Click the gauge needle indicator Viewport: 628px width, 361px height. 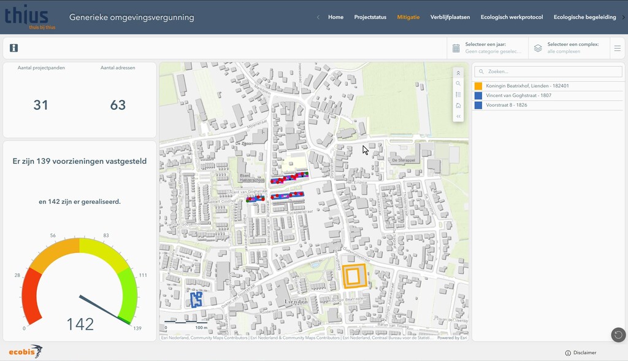coord(104,309)
